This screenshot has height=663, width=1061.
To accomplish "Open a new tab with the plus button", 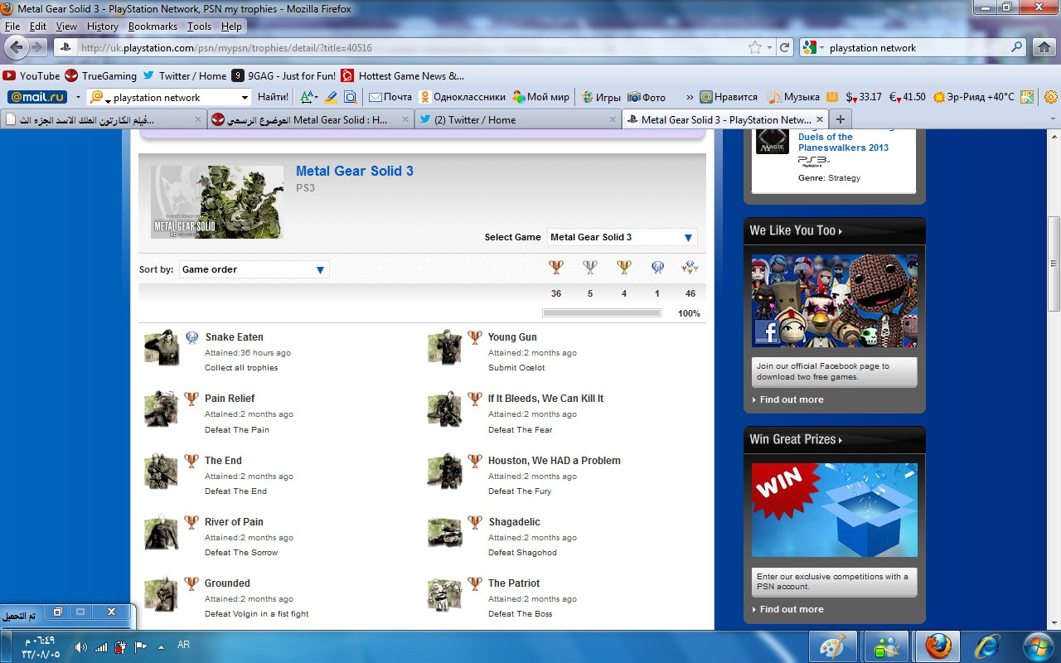I will click(841, 119).
